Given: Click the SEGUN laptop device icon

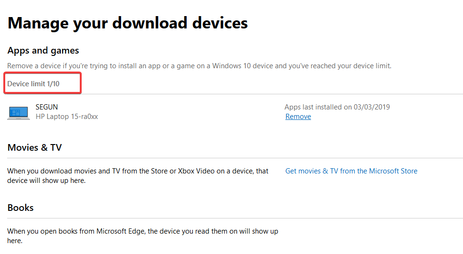Looking at the screenshot, I should (19, 113).
